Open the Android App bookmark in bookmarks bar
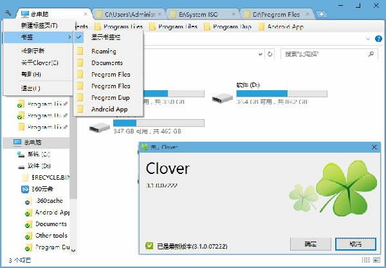 (x=281, y=26)
